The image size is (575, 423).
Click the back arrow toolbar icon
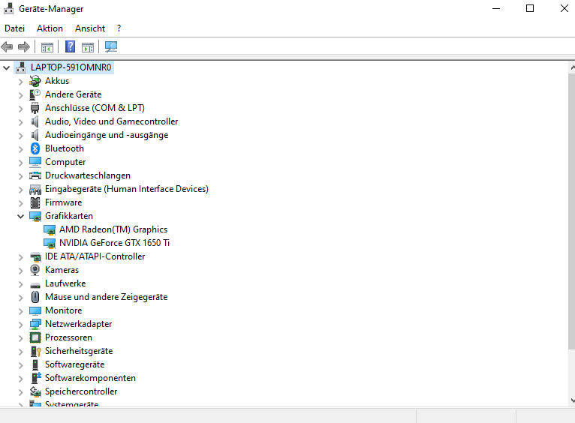[7, 47]
